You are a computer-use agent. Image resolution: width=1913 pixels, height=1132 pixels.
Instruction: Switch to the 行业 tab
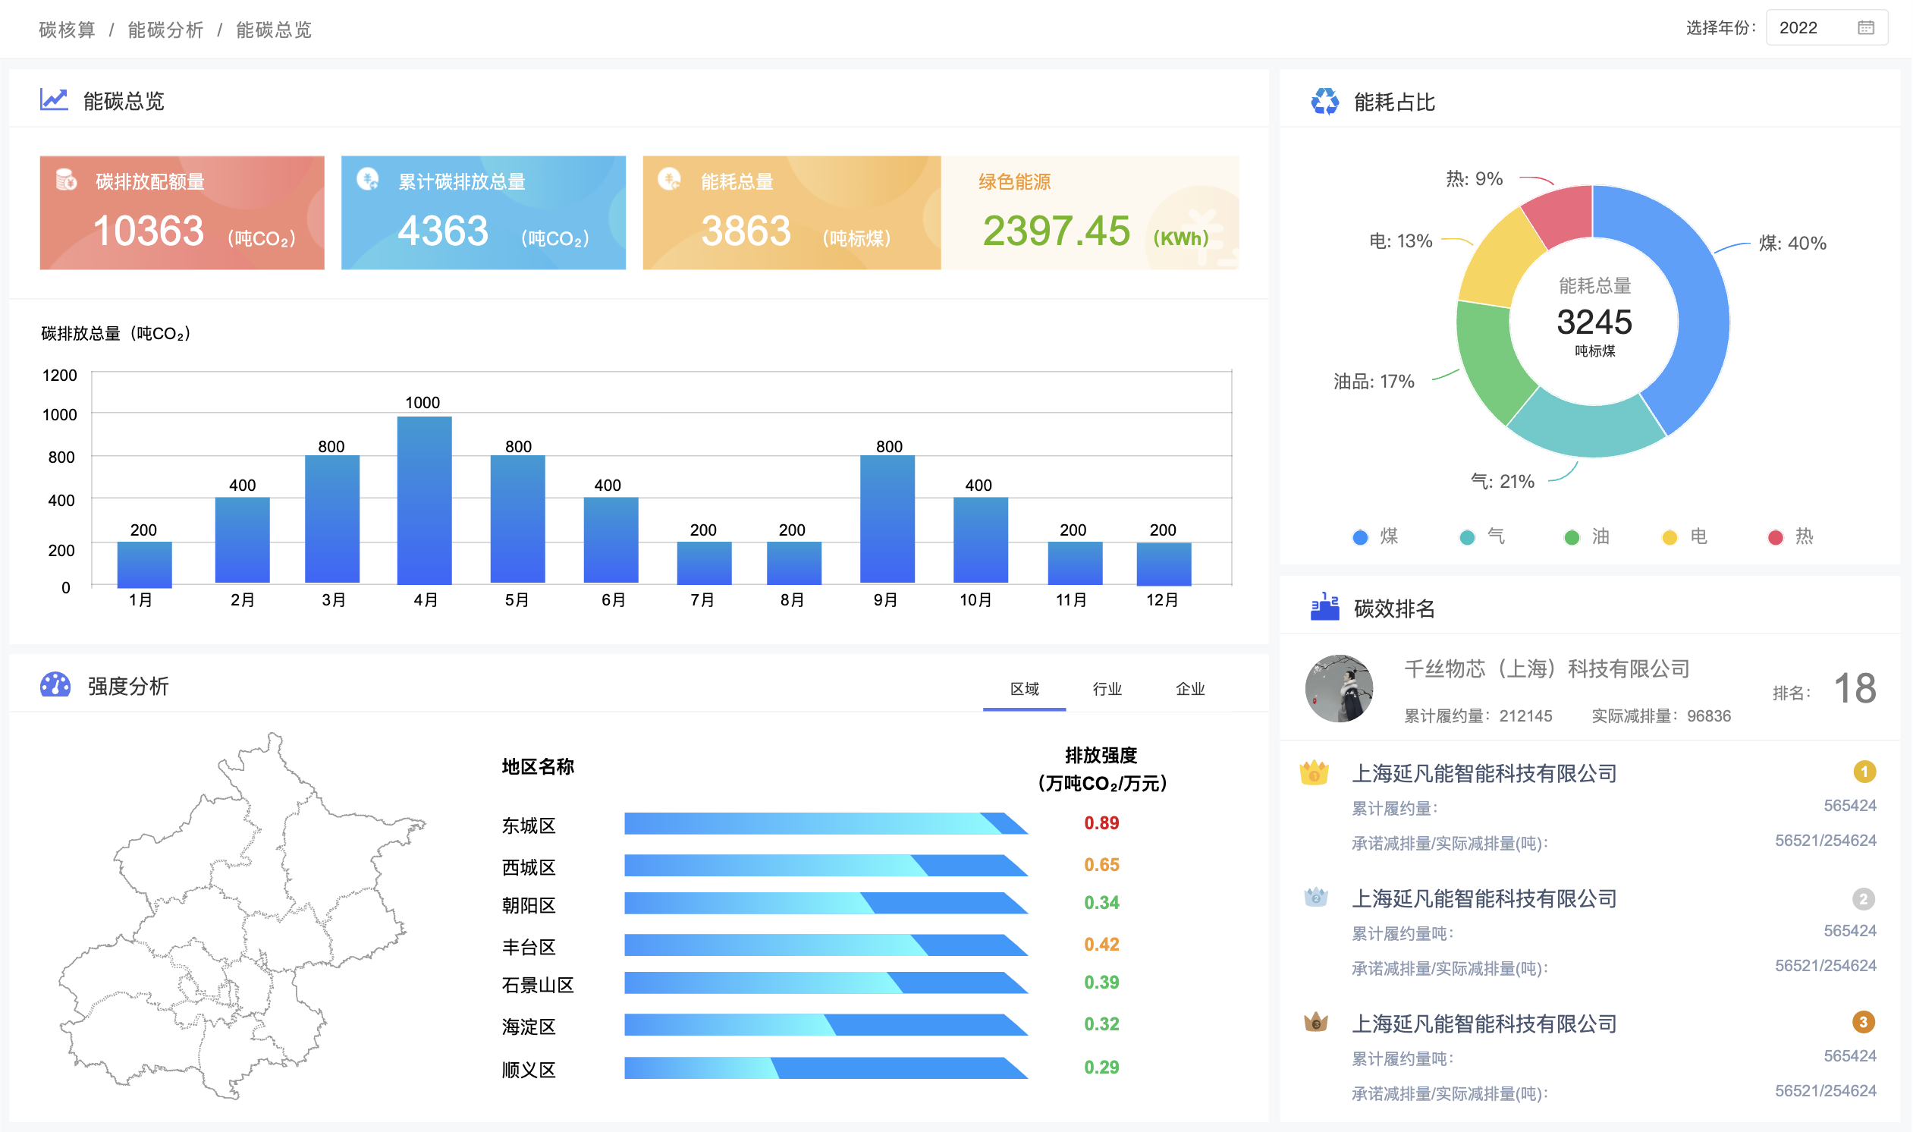pyautogui.click(x=1107, y=689)
